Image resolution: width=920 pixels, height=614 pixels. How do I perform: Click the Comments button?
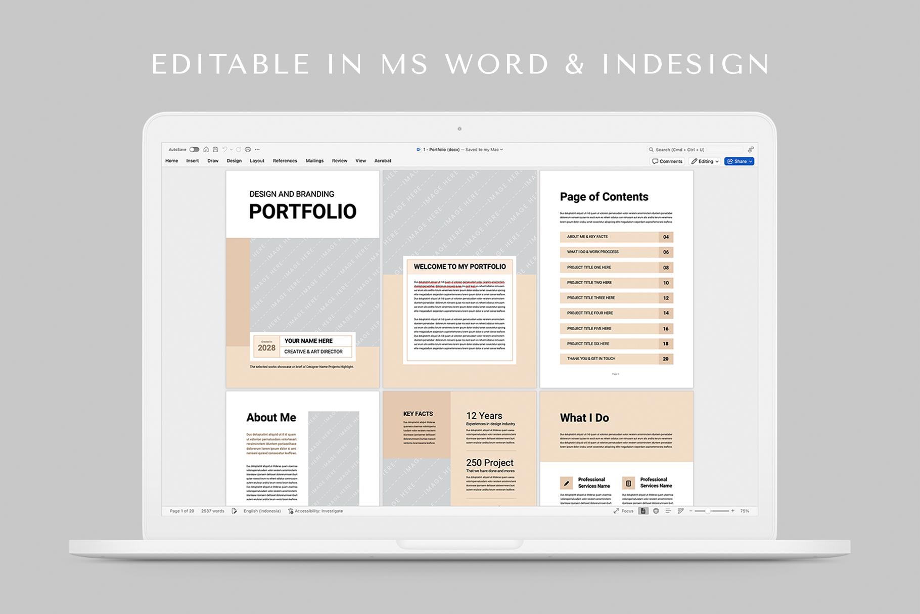(667, 161)
